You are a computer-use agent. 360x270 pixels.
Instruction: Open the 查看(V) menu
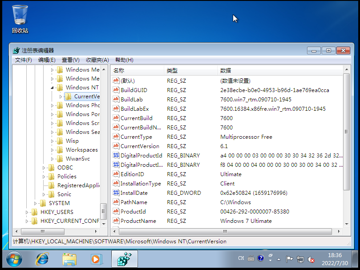point(70,60)
